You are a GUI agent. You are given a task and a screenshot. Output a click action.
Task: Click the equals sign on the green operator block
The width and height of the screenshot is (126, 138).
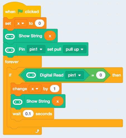(93, 75)
